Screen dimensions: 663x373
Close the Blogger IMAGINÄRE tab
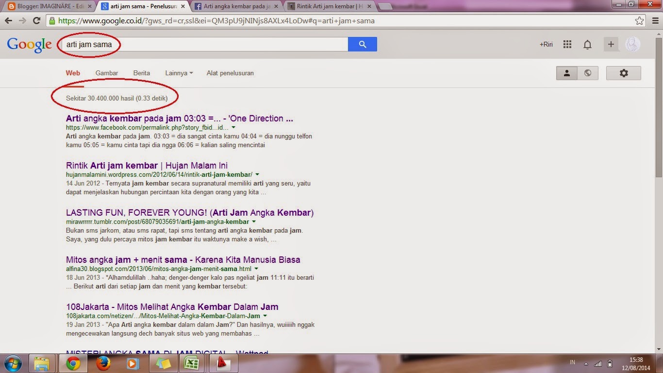tap(89, 6)
